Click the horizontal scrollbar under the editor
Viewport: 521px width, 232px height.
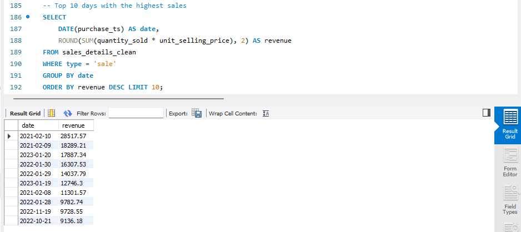(x=119, y=99)
